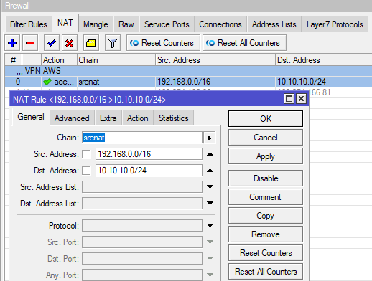The width and height of the screenshot is (372, 281).
Task: Expand the Src. Port field arrow
Action: pos(210,242)
